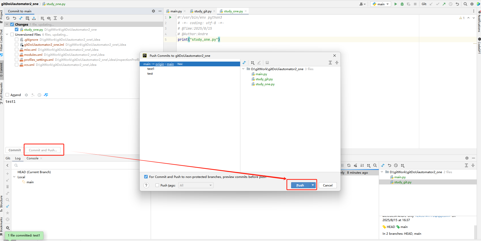
Task: Click the Shelve Silently download icon
Action: click(34, 18)
